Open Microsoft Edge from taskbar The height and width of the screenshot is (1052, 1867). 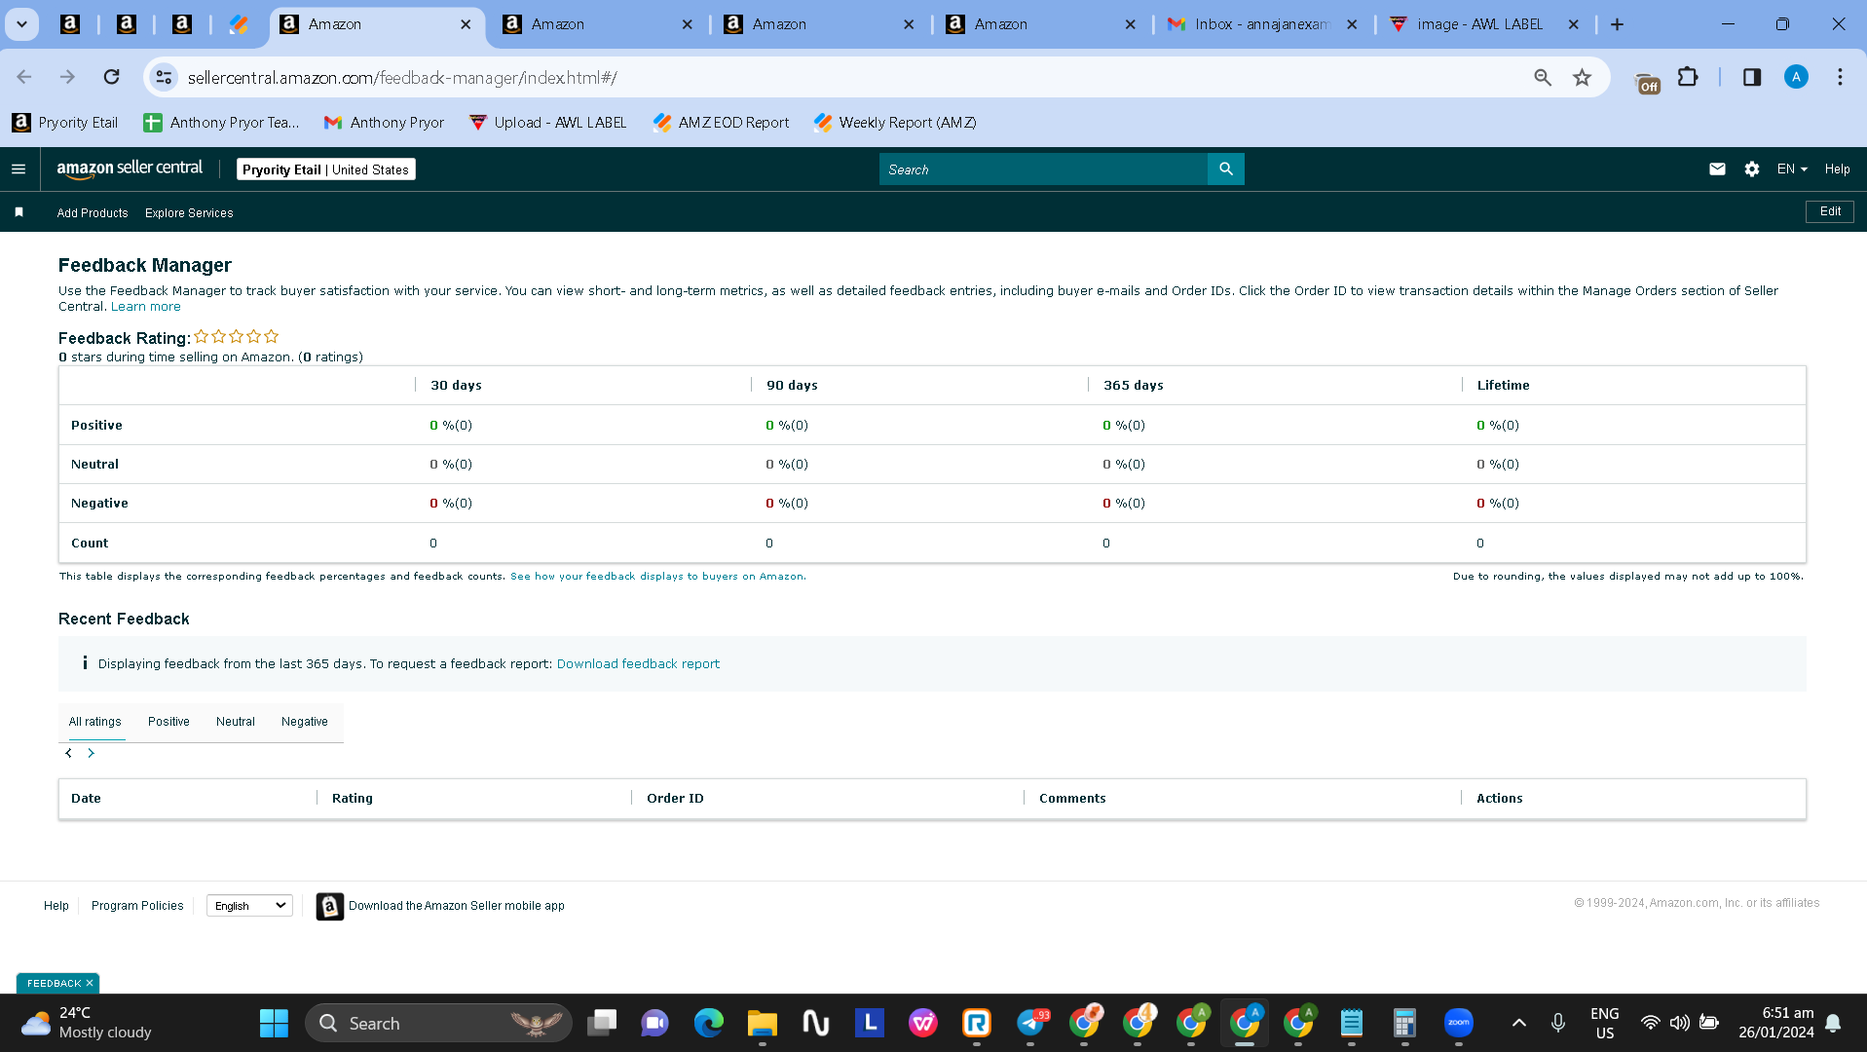click(709, 1023)
